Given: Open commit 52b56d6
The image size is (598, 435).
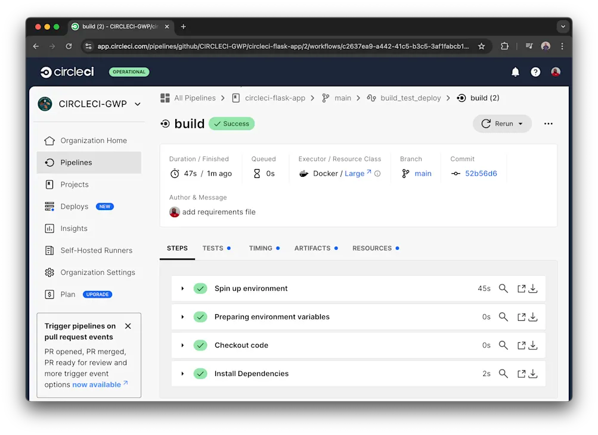Looking at the screenshot, I should (481, 174).
